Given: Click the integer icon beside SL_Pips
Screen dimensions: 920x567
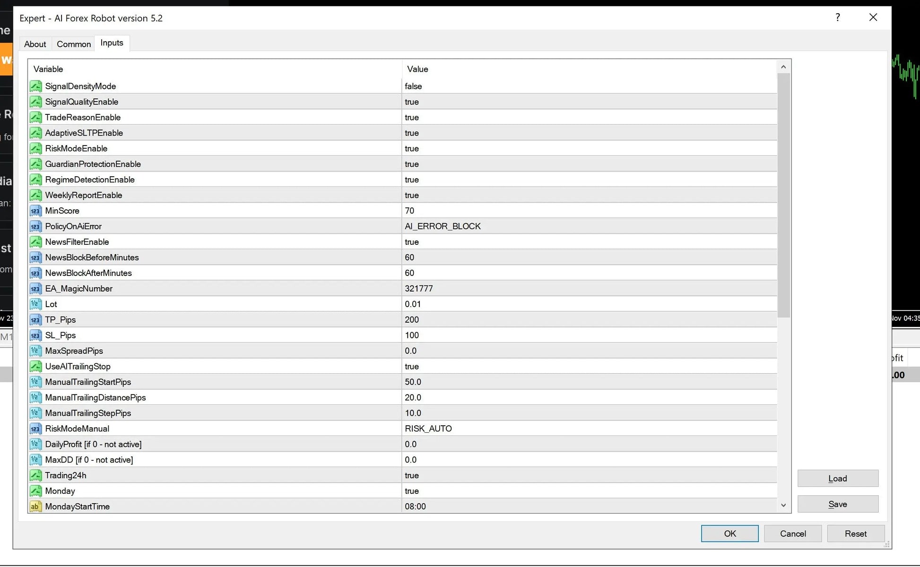Looking at the screenshot, I should [35, 335].
